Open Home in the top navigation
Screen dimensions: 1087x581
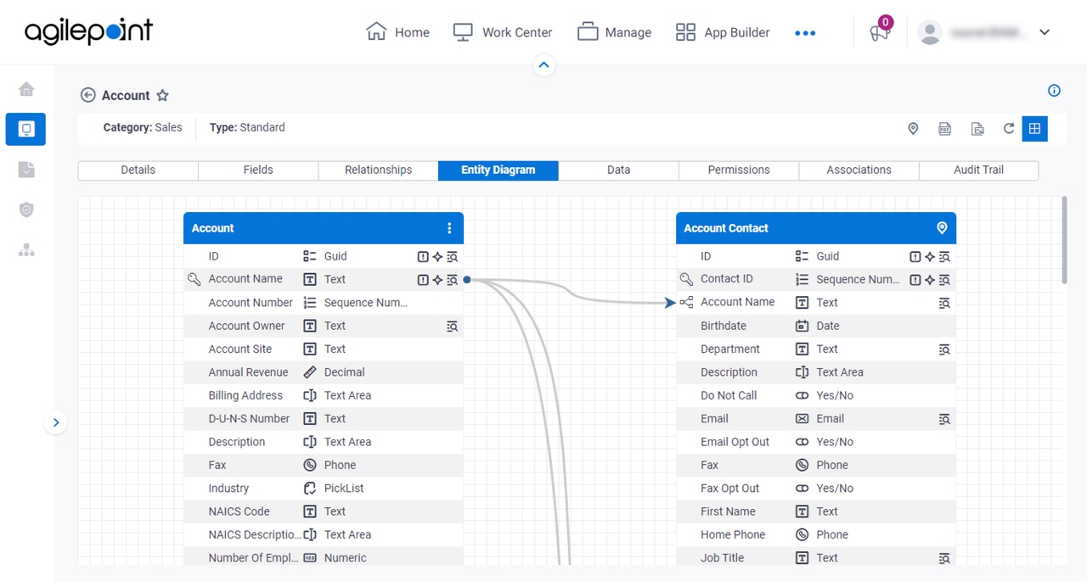click(x=397, y=32)
